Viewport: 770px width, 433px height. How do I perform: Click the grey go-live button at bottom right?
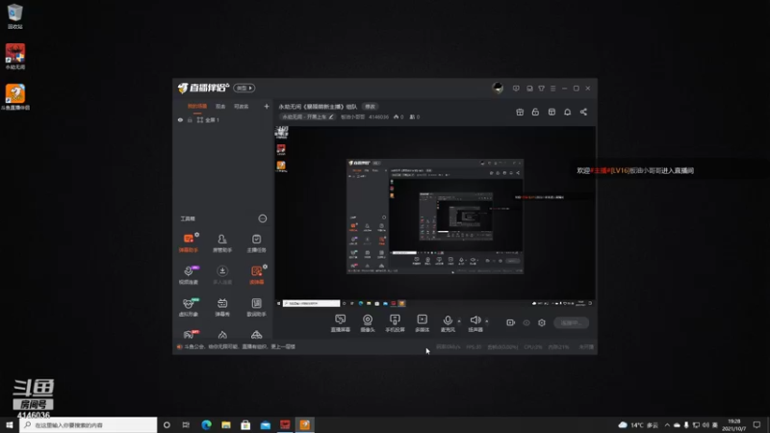(x=571, y=322)
